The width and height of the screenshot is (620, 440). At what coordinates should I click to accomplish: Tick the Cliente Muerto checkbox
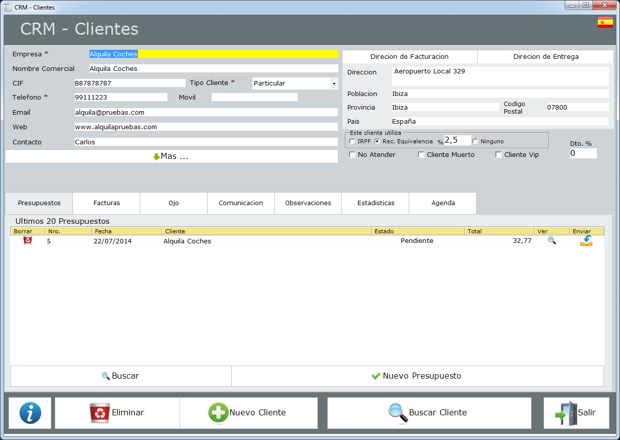pyautogui.click(x=421, y=155)
